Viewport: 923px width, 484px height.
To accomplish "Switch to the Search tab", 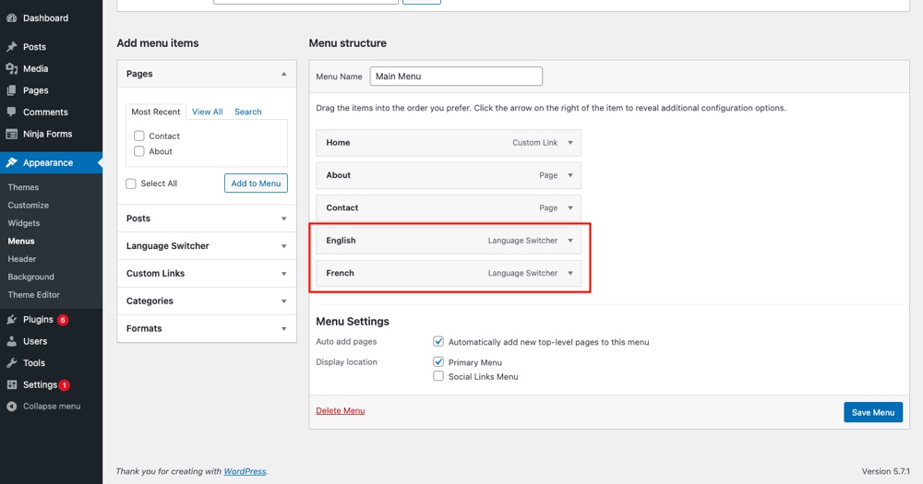I will pos(247,112).
